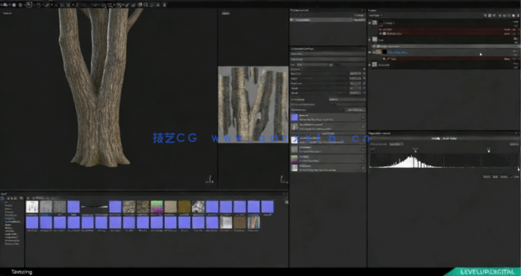Select the black gradient strip in shelf
Viewport: 521px width, 276px height.
click(95, 207)
